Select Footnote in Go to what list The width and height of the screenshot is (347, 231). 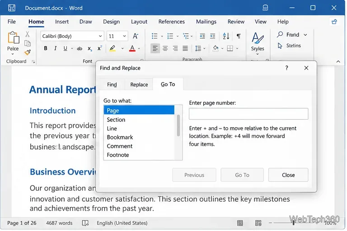[139, 155]
